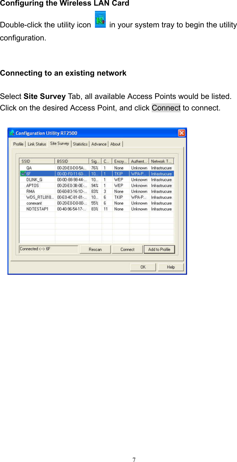Sort by the Network Type column header
237x462 pixels.
[x=161, y=161]
